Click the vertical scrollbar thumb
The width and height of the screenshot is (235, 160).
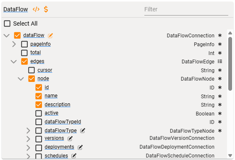point(230,64)
